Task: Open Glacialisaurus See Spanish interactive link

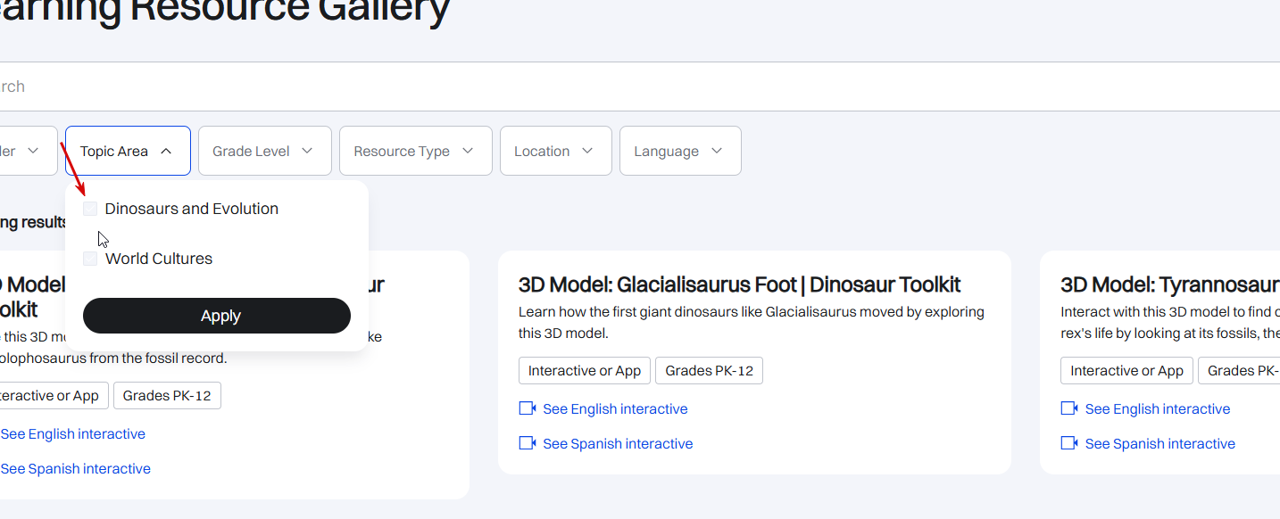Action: point(618,443)
